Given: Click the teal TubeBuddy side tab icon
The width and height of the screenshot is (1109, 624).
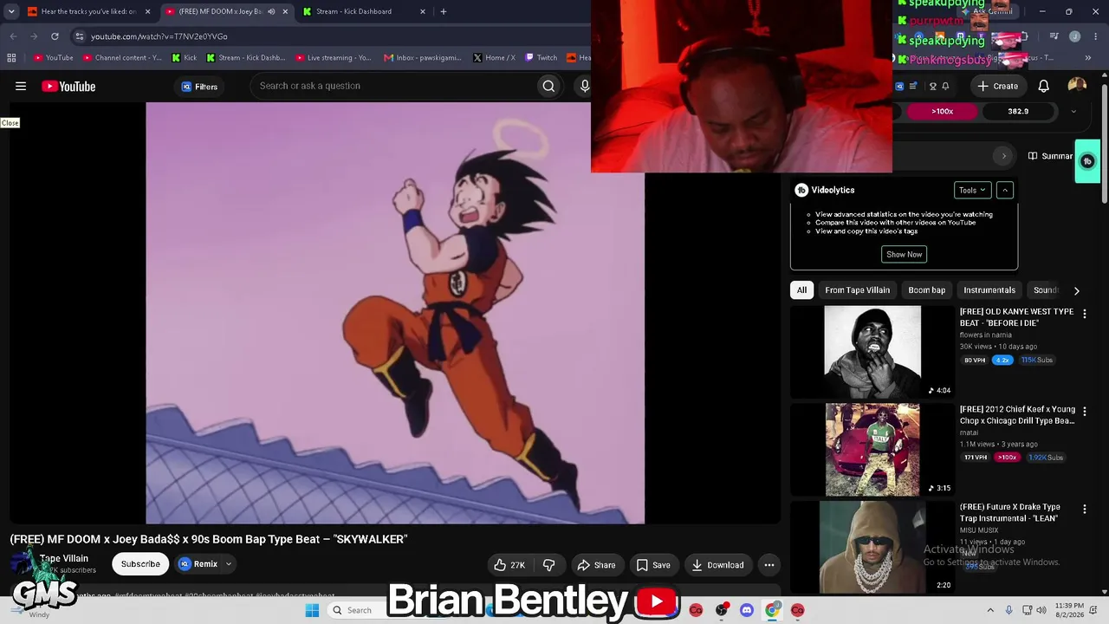Looking at the screenshot, I should pyautogui.click(x=1087, y=161).
